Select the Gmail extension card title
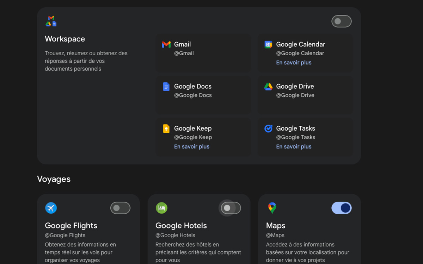 [182, 44]
